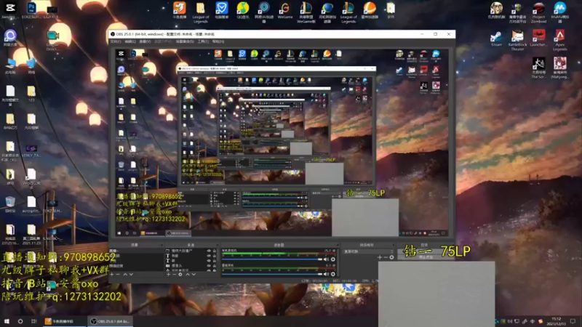Click the taskbar clock showing 15:12
The width and height of the screenshot is (582, 327).
[x=556, y=321]
